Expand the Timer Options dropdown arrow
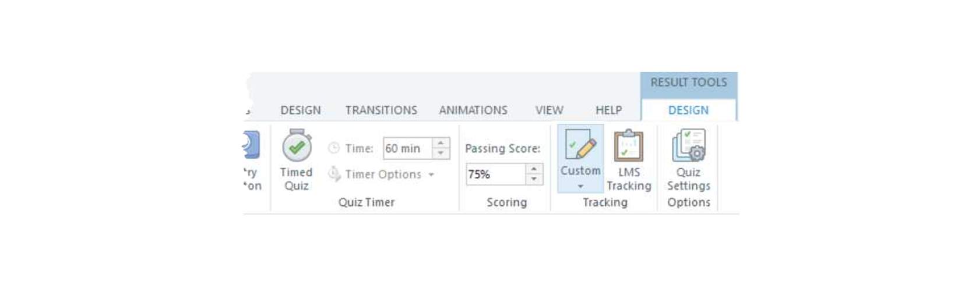The image size is (979, 289). 431,174
